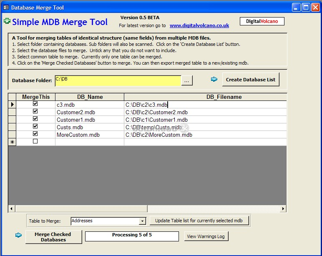Click Update Table list for currently selected mdb
The image size is (322, 256).
[200, 221]
